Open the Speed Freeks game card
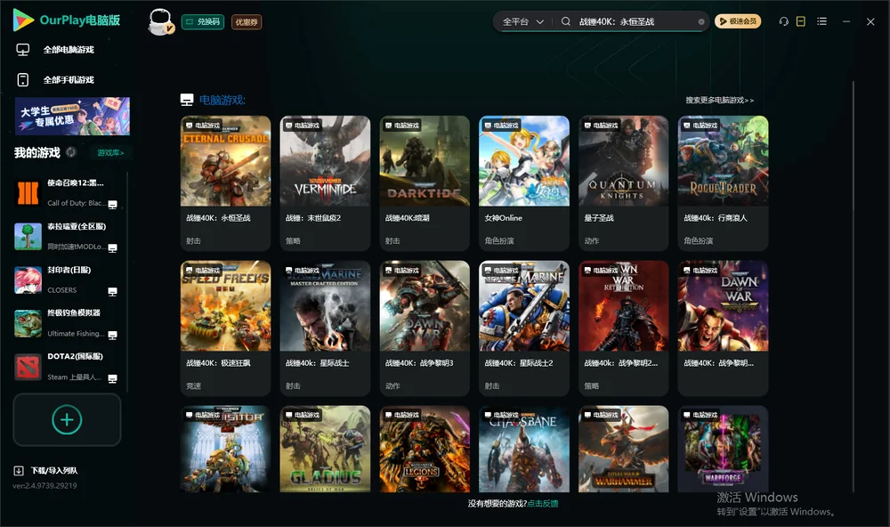 point(225,328)
